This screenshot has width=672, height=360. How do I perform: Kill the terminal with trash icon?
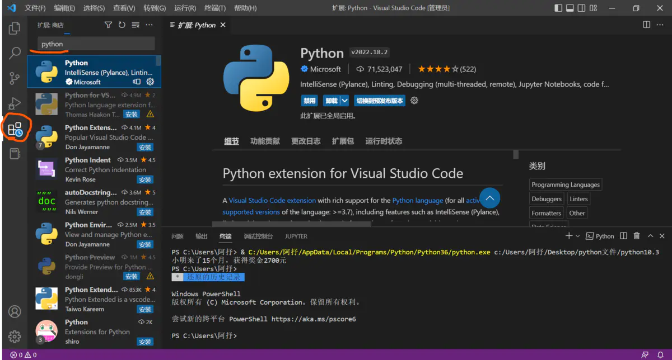[x=637, y=236]
